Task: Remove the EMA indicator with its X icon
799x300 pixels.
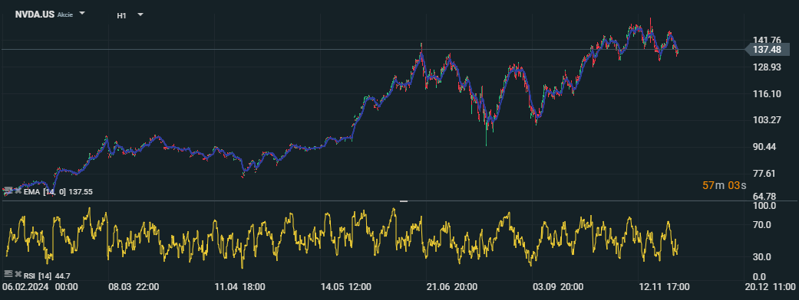Action: coord(18,191)
